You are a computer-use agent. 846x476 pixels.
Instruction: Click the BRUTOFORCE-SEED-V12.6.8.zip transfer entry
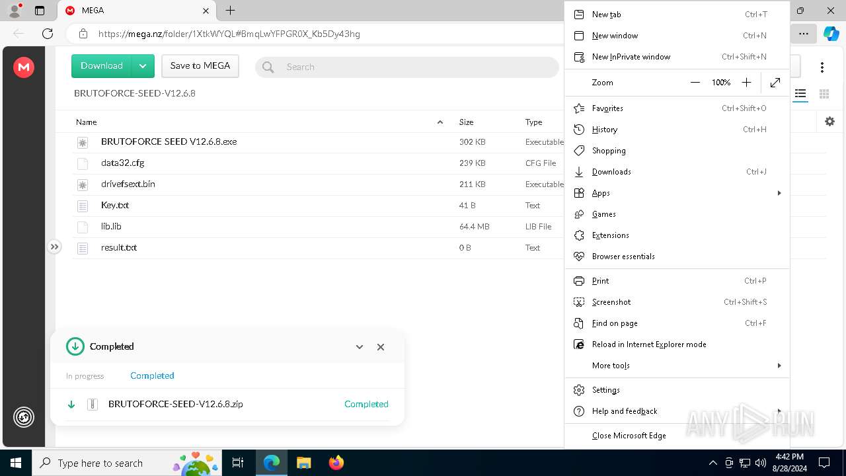227,404
